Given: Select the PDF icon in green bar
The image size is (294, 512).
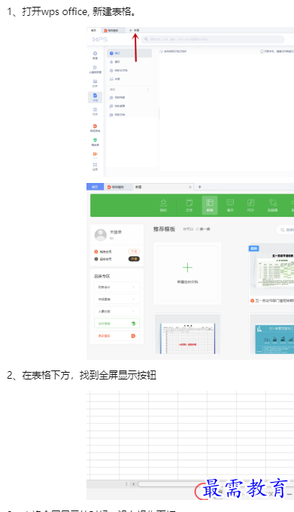Looking at the screenshot, I should 250,206.
